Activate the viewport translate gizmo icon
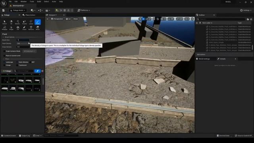 point(144,19)
